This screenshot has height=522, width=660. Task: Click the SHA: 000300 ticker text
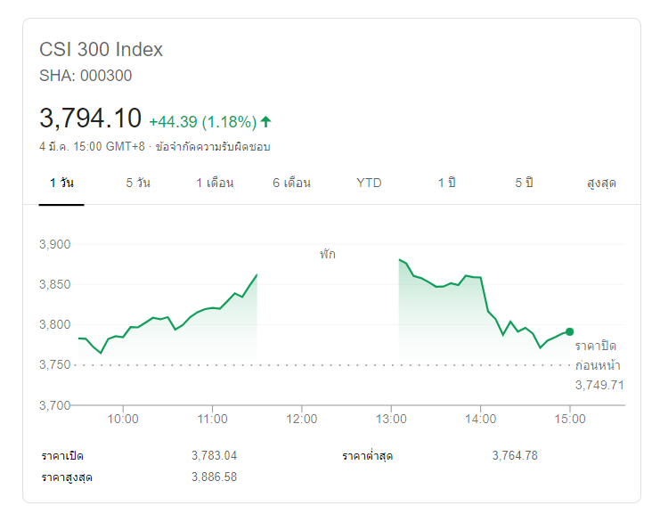pos(86,76)
